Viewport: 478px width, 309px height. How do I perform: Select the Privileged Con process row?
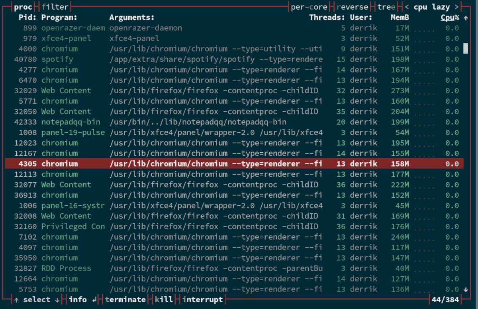coord(234,226)
